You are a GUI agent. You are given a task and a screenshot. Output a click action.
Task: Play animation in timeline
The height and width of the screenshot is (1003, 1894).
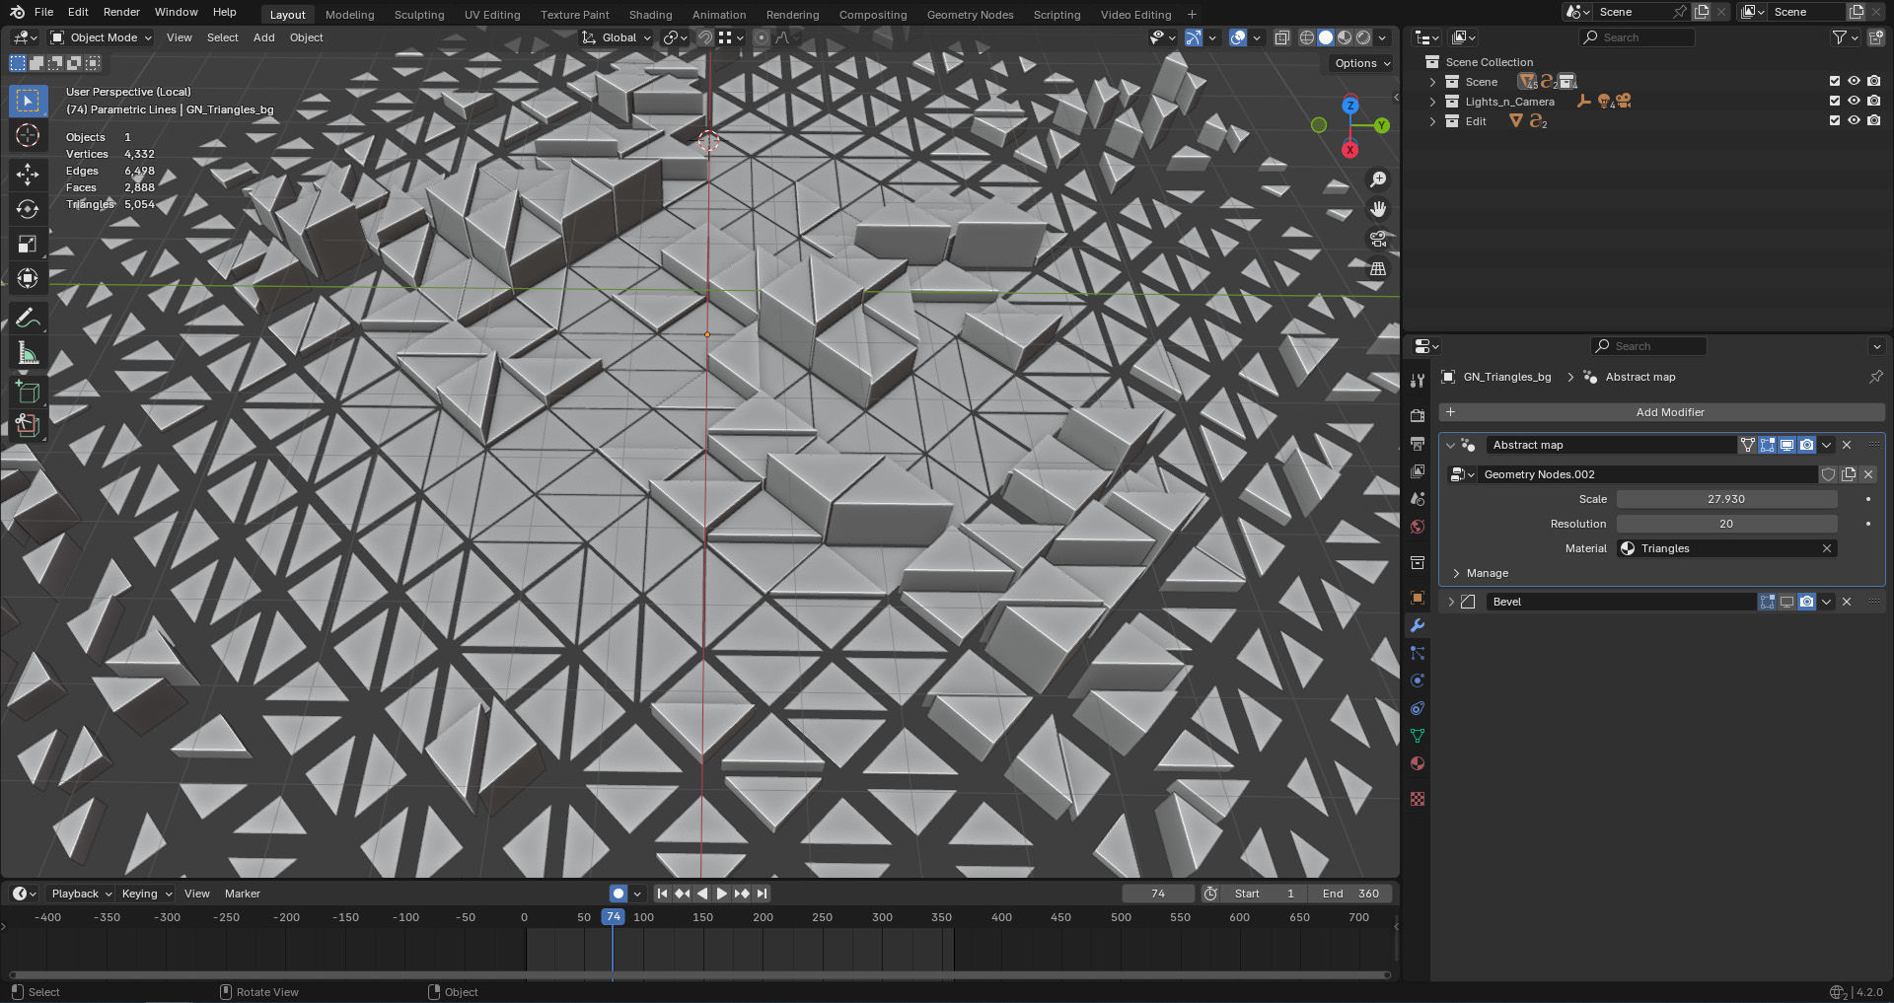(x=722, y=894)
